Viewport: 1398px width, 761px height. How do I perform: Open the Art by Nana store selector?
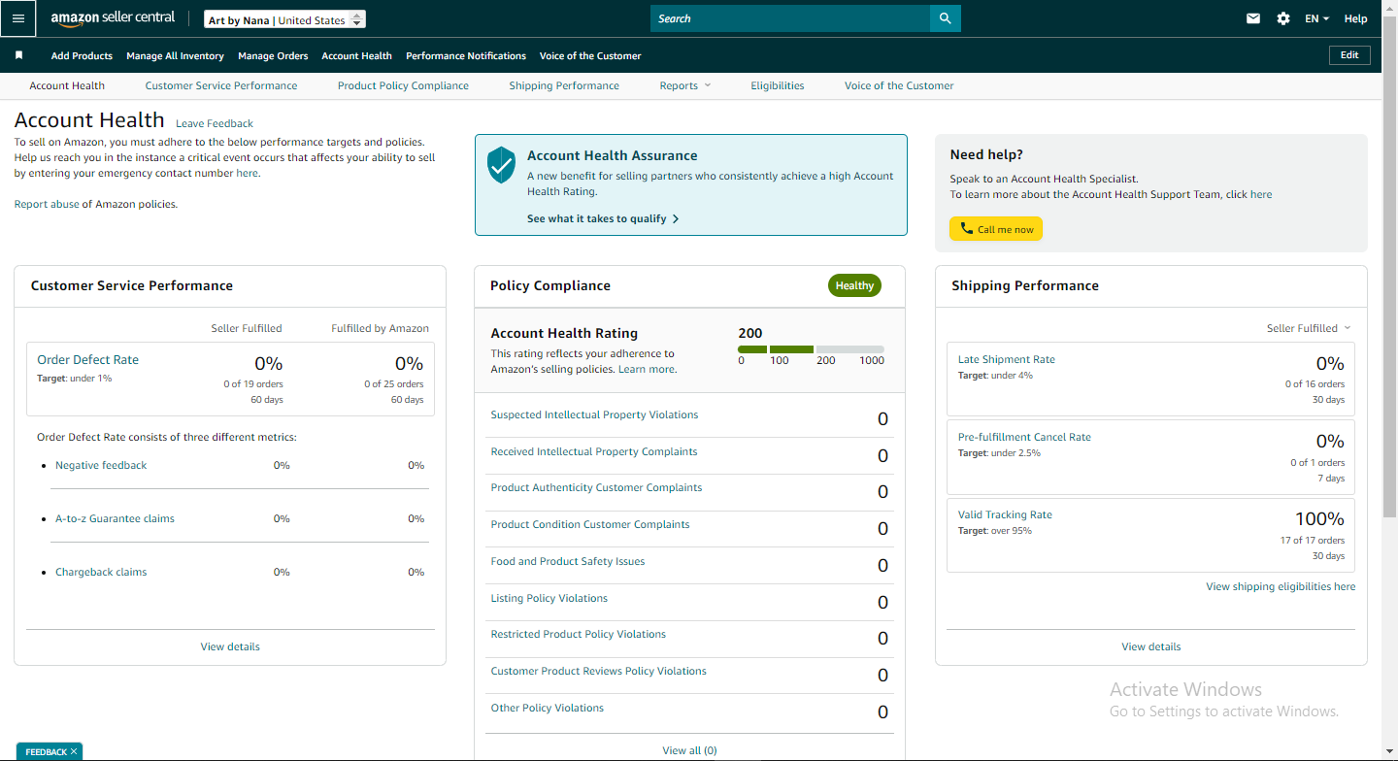[x=285, y=19]
